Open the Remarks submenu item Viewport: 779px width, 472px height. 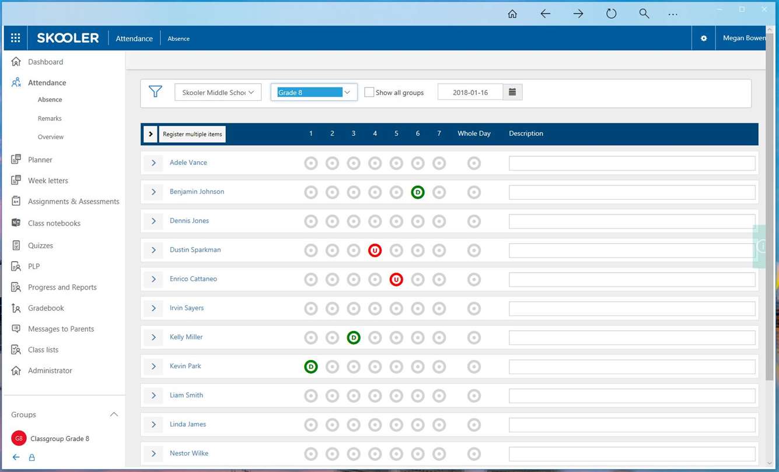(50, 118)
